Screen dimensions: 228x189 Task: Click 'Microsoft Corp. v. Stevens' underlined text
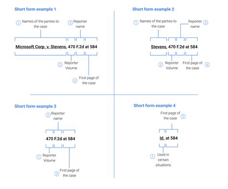click(x=41, y=47)
